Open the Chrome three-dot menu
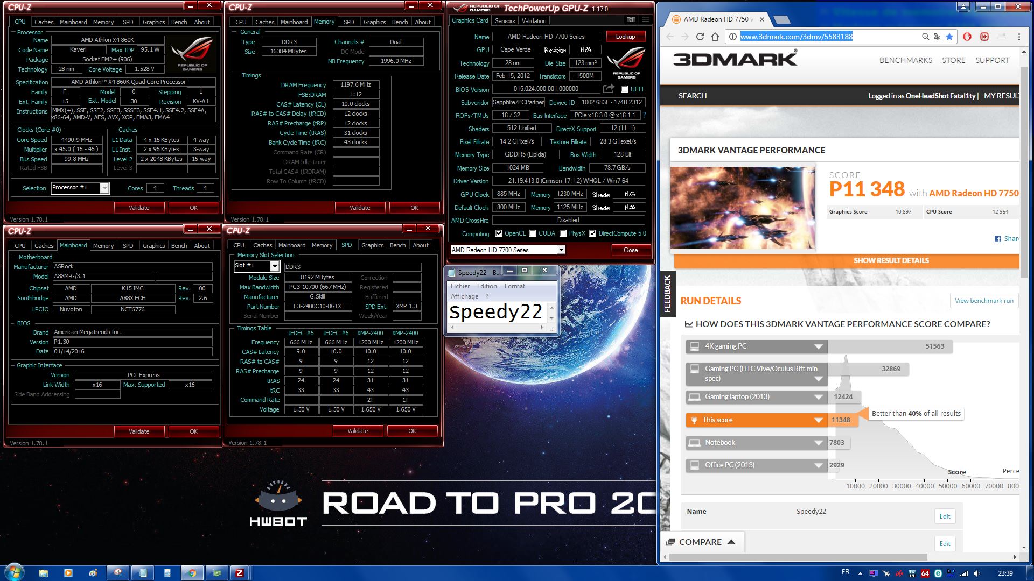 1019,37
